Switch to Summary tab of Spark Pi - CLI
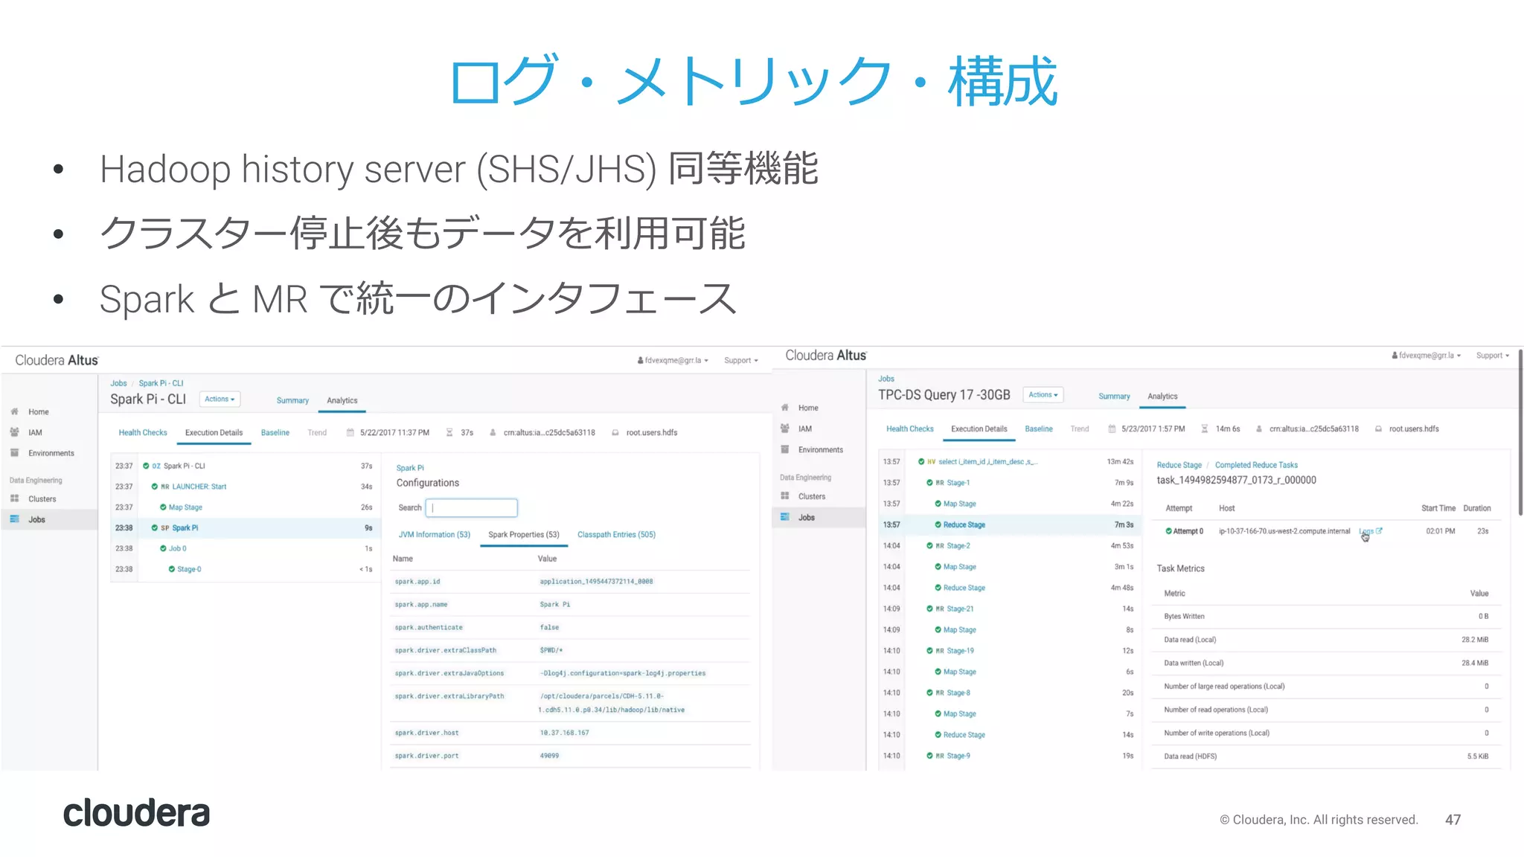The height and width of the screenshot is (857, 1524). point(292,401)
